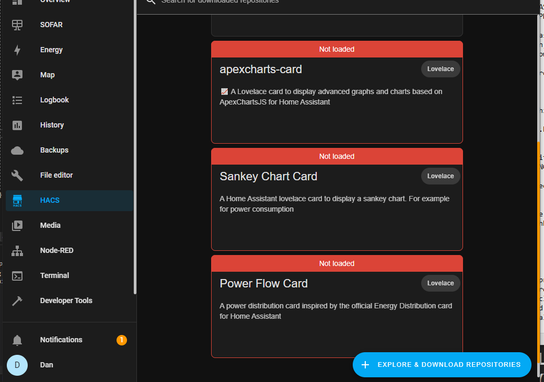Image resolution: width=544 pixels, height=382 pixels.
Task: Open Node-RED from the sidebar
Action: [70, 250]
